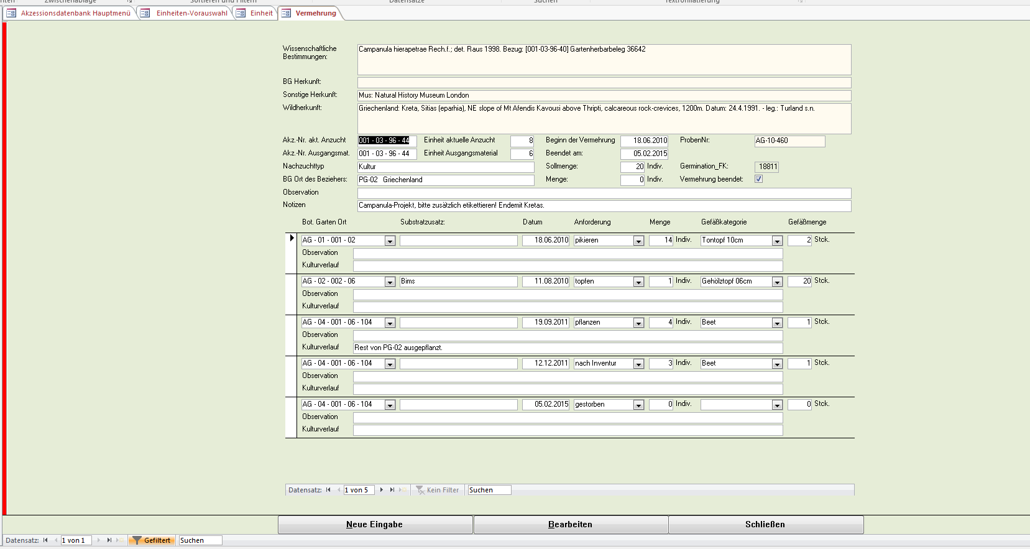Open Bot. Garten Ort dropdown in 19.09.2011 row
Screen dimensions: 1030x549
(390, 323)
